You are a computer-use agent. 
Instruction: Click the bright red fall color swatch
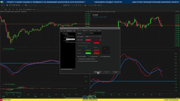coord(96,53)
